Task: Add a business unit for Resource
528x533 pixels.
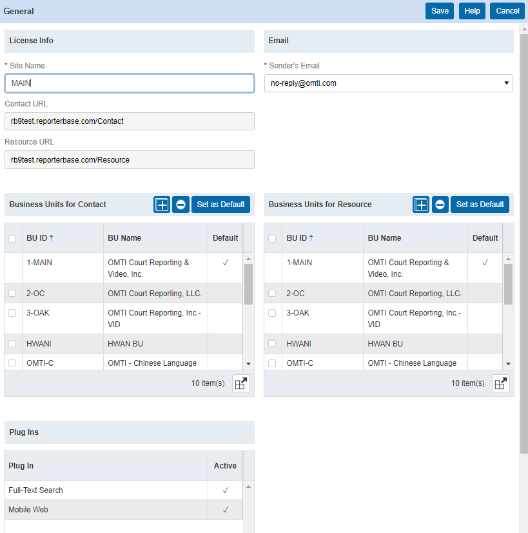Action: click(421, 205)
